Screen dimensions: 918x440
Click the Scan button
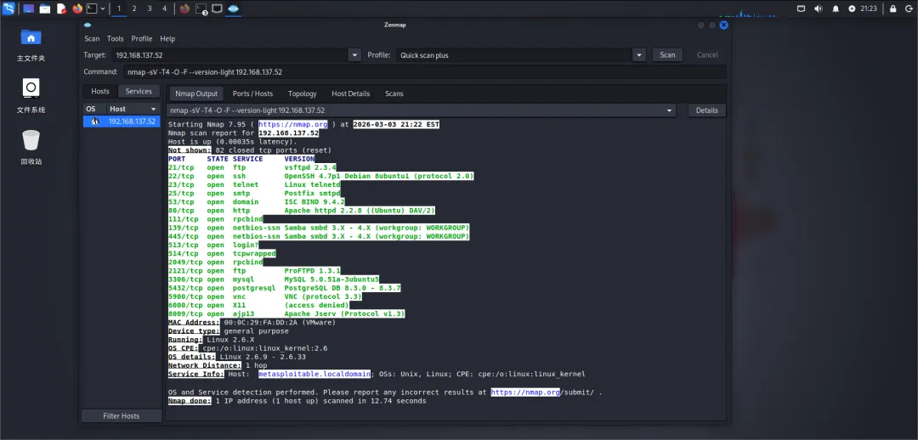pos(667,55)
